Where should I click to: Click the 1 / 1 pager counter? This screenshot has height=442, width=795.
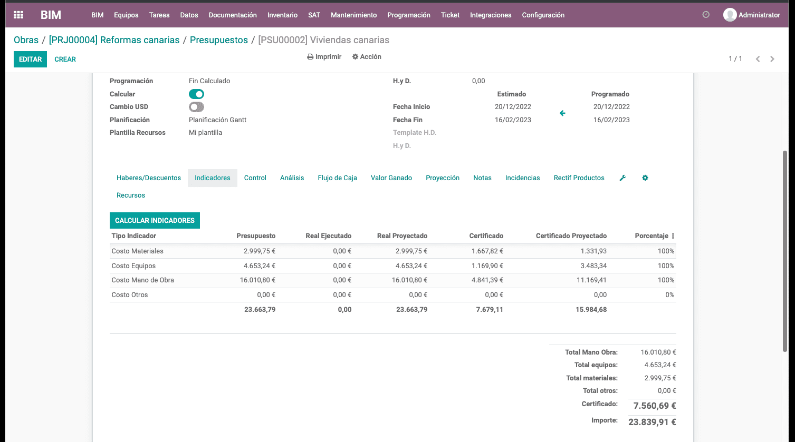pyautogui.click(x=735, y=59)
